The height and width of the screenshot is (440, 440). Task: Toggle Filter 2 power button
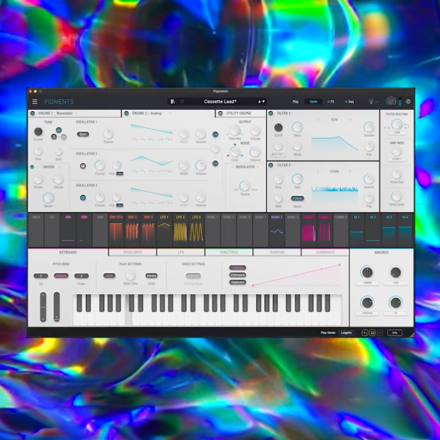point(270,165)
